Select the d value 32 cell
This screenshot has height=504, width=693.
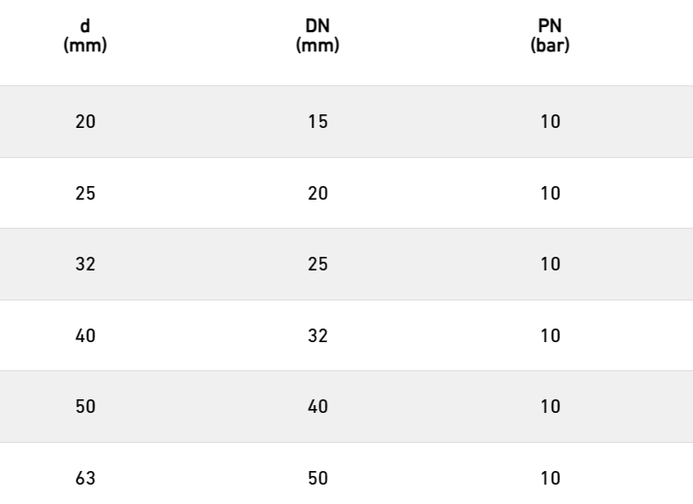[85, 265]
